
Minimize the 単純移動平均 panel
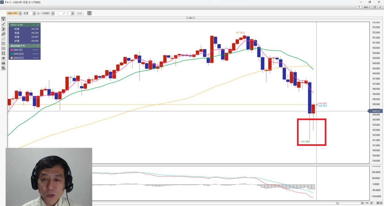point(34,46)
